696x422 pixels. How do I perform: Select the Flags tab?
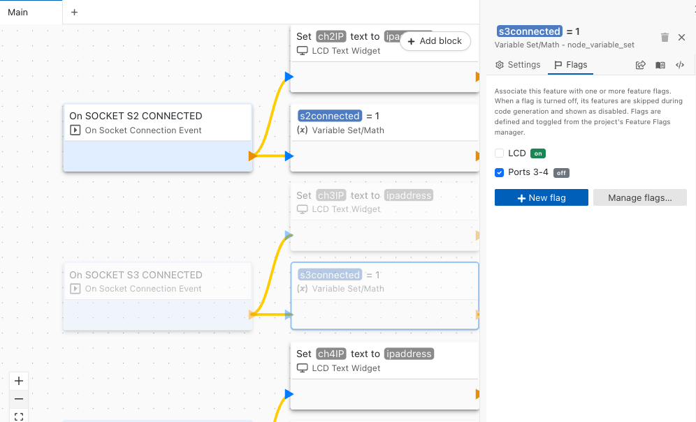coord(571,65)
